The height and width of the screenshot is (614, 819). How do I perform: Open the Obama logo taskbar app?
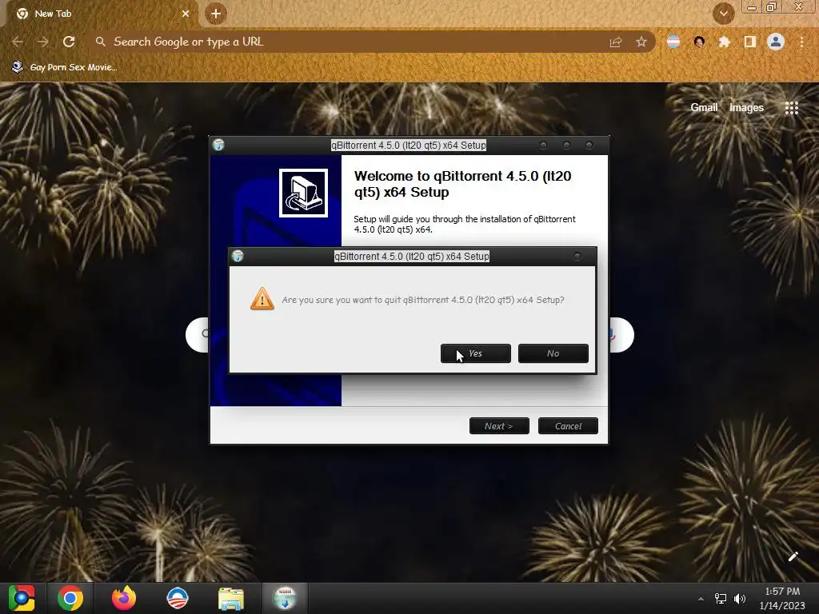177,598
